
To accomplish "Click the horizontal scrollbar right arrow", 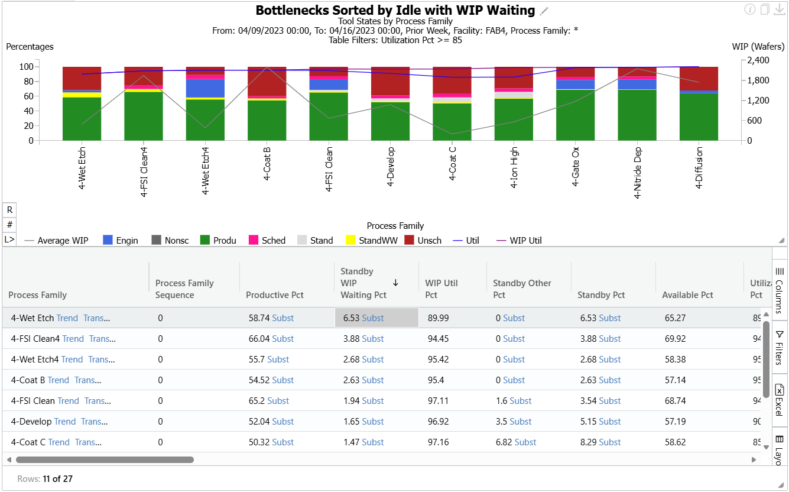I will coord(754,459).
